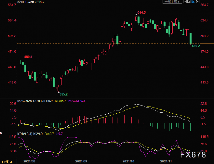
Task: Activate the crosshair cursor icon
Action: pos(185,2)
